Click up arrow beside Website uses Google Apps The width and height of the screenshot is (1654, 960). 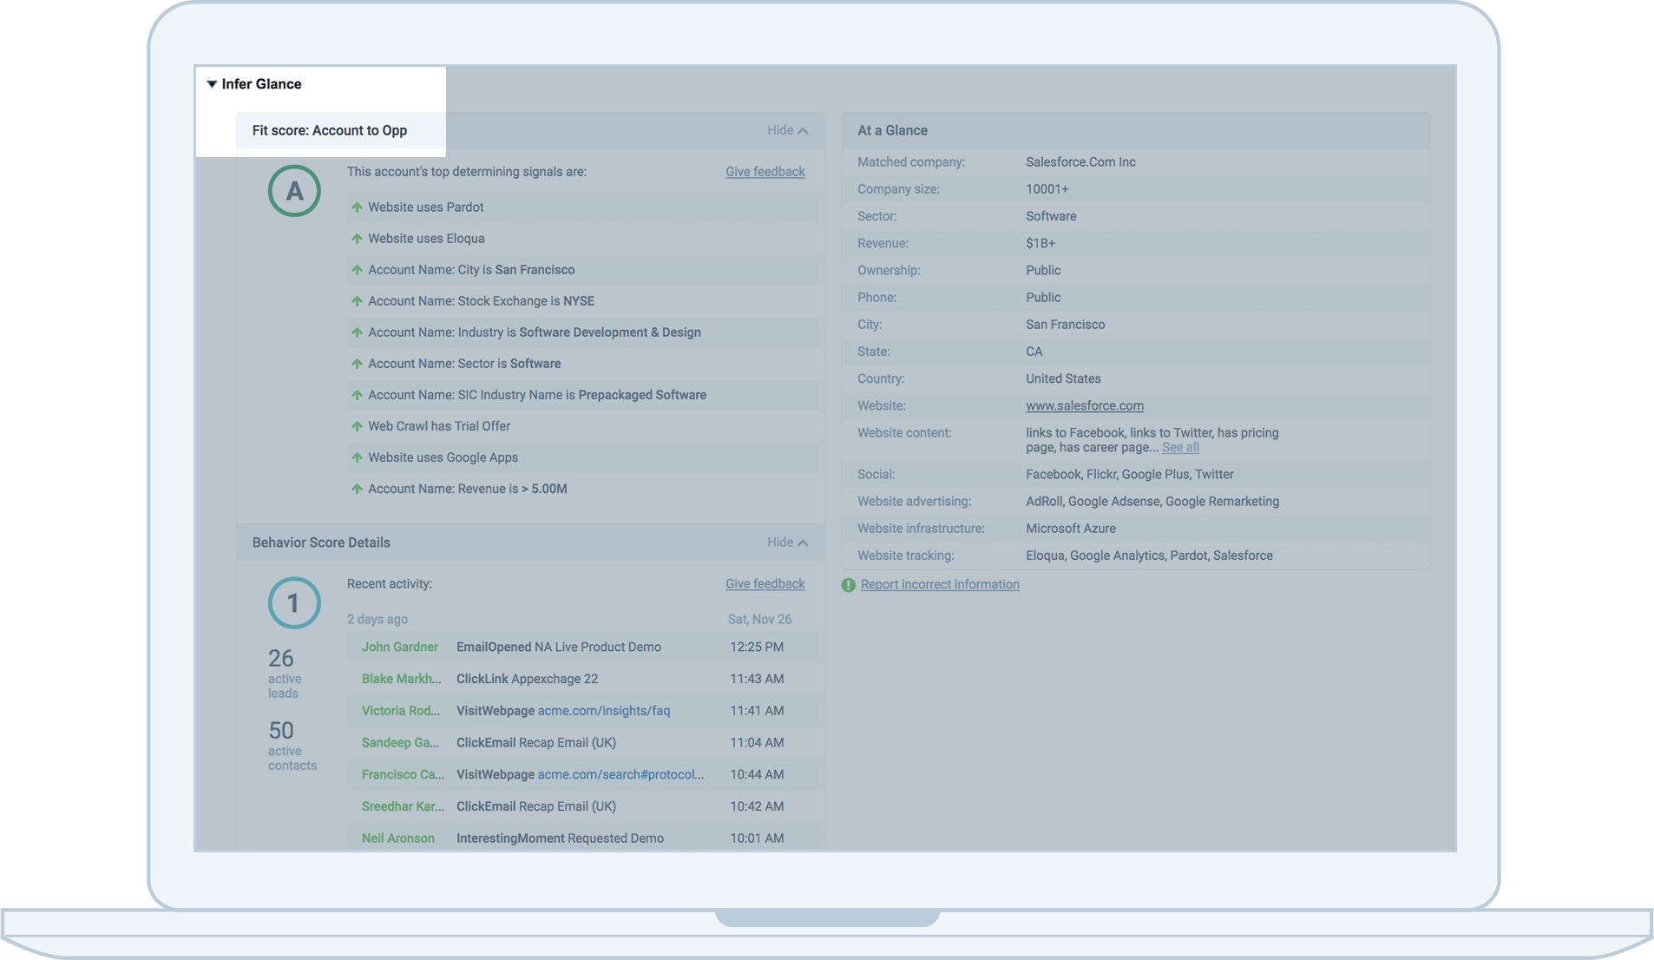click(x=357, y=457)
